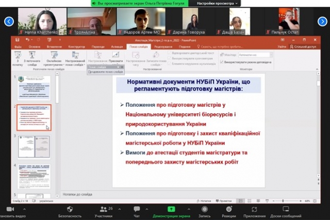Image resolution: width=330 pixels, height=220 pixels.
Task: Open 'Примітки' comments from status bar
Action: point(223,201)
